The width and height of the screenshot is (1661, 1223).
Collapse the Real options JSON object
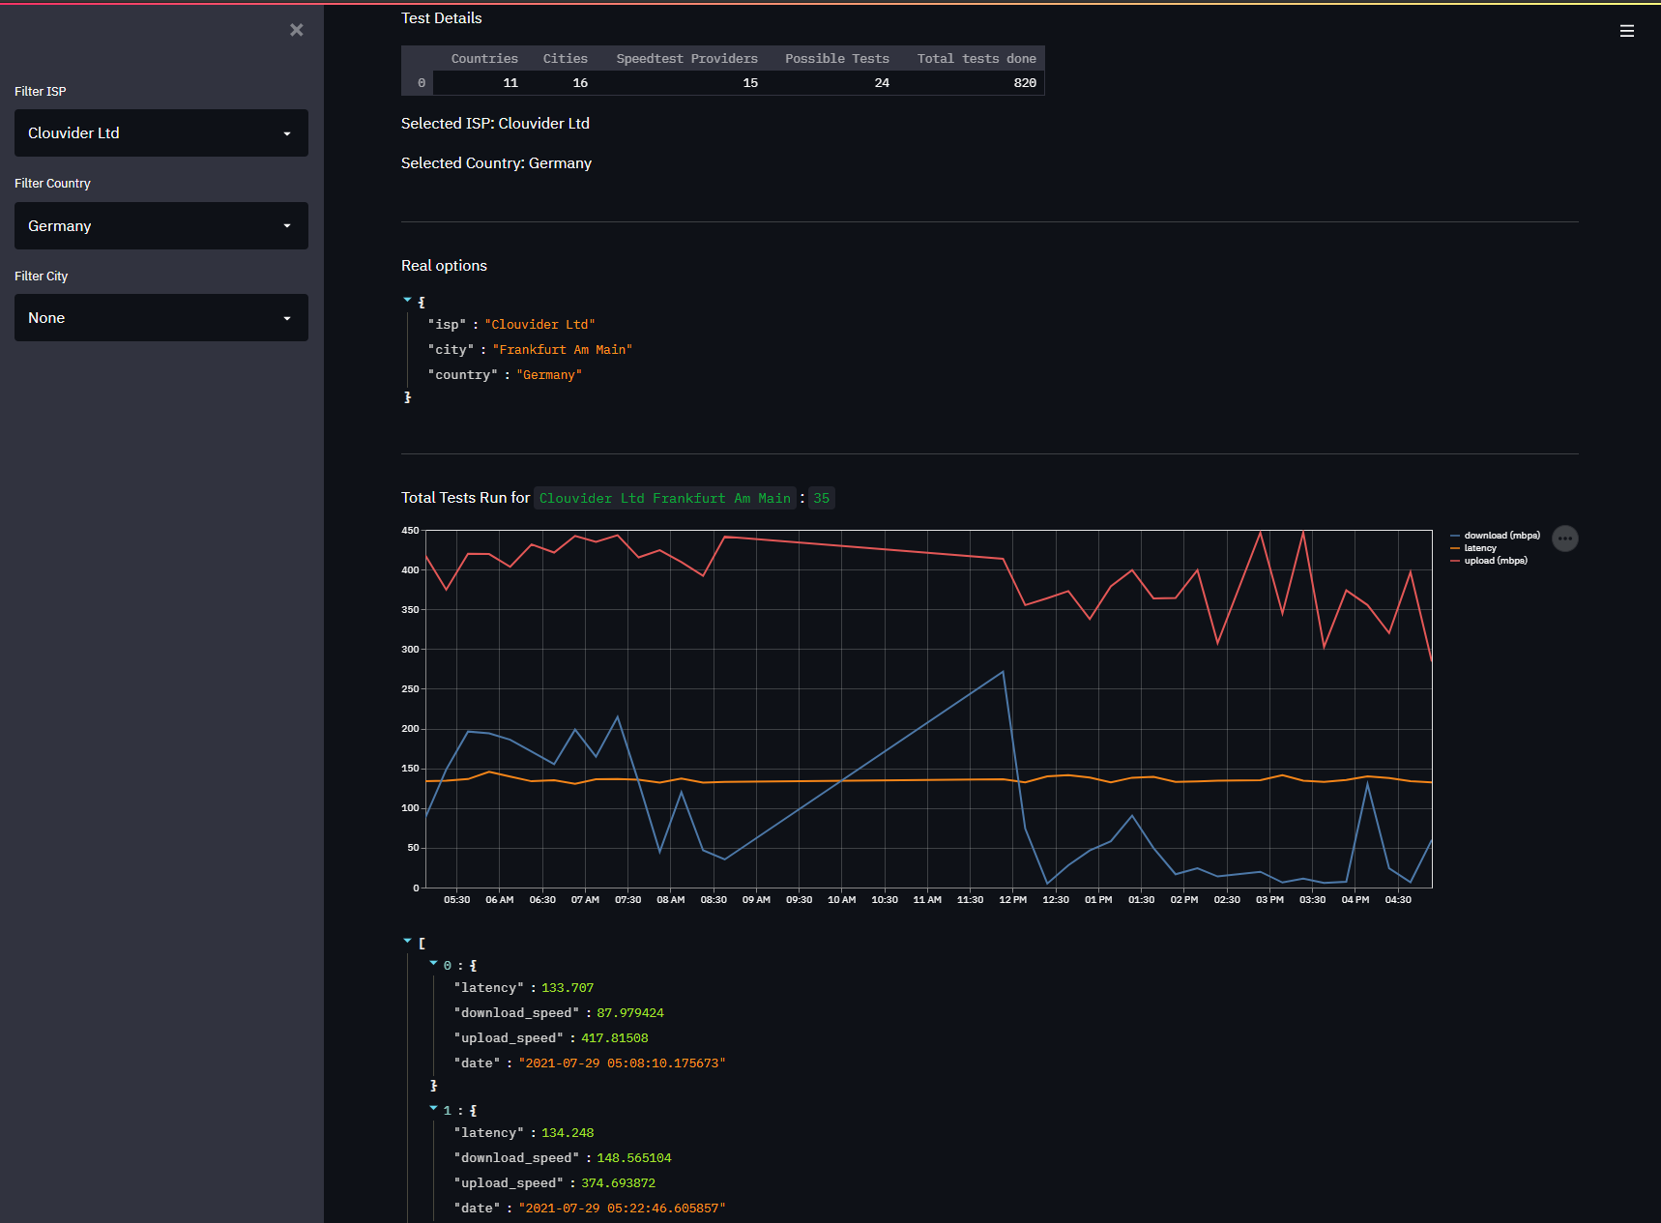click(408, 301)
